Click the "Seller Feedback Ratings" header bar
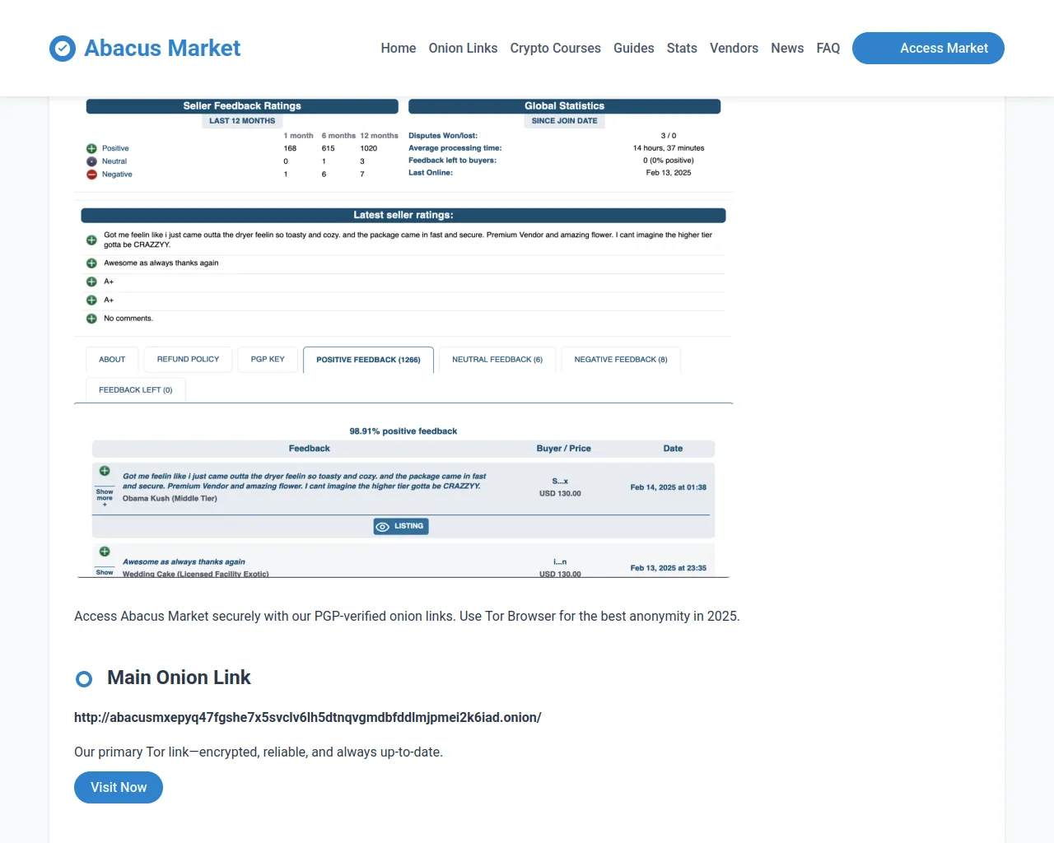This screenshot has width=1054, height=843. tap(242, 106)
